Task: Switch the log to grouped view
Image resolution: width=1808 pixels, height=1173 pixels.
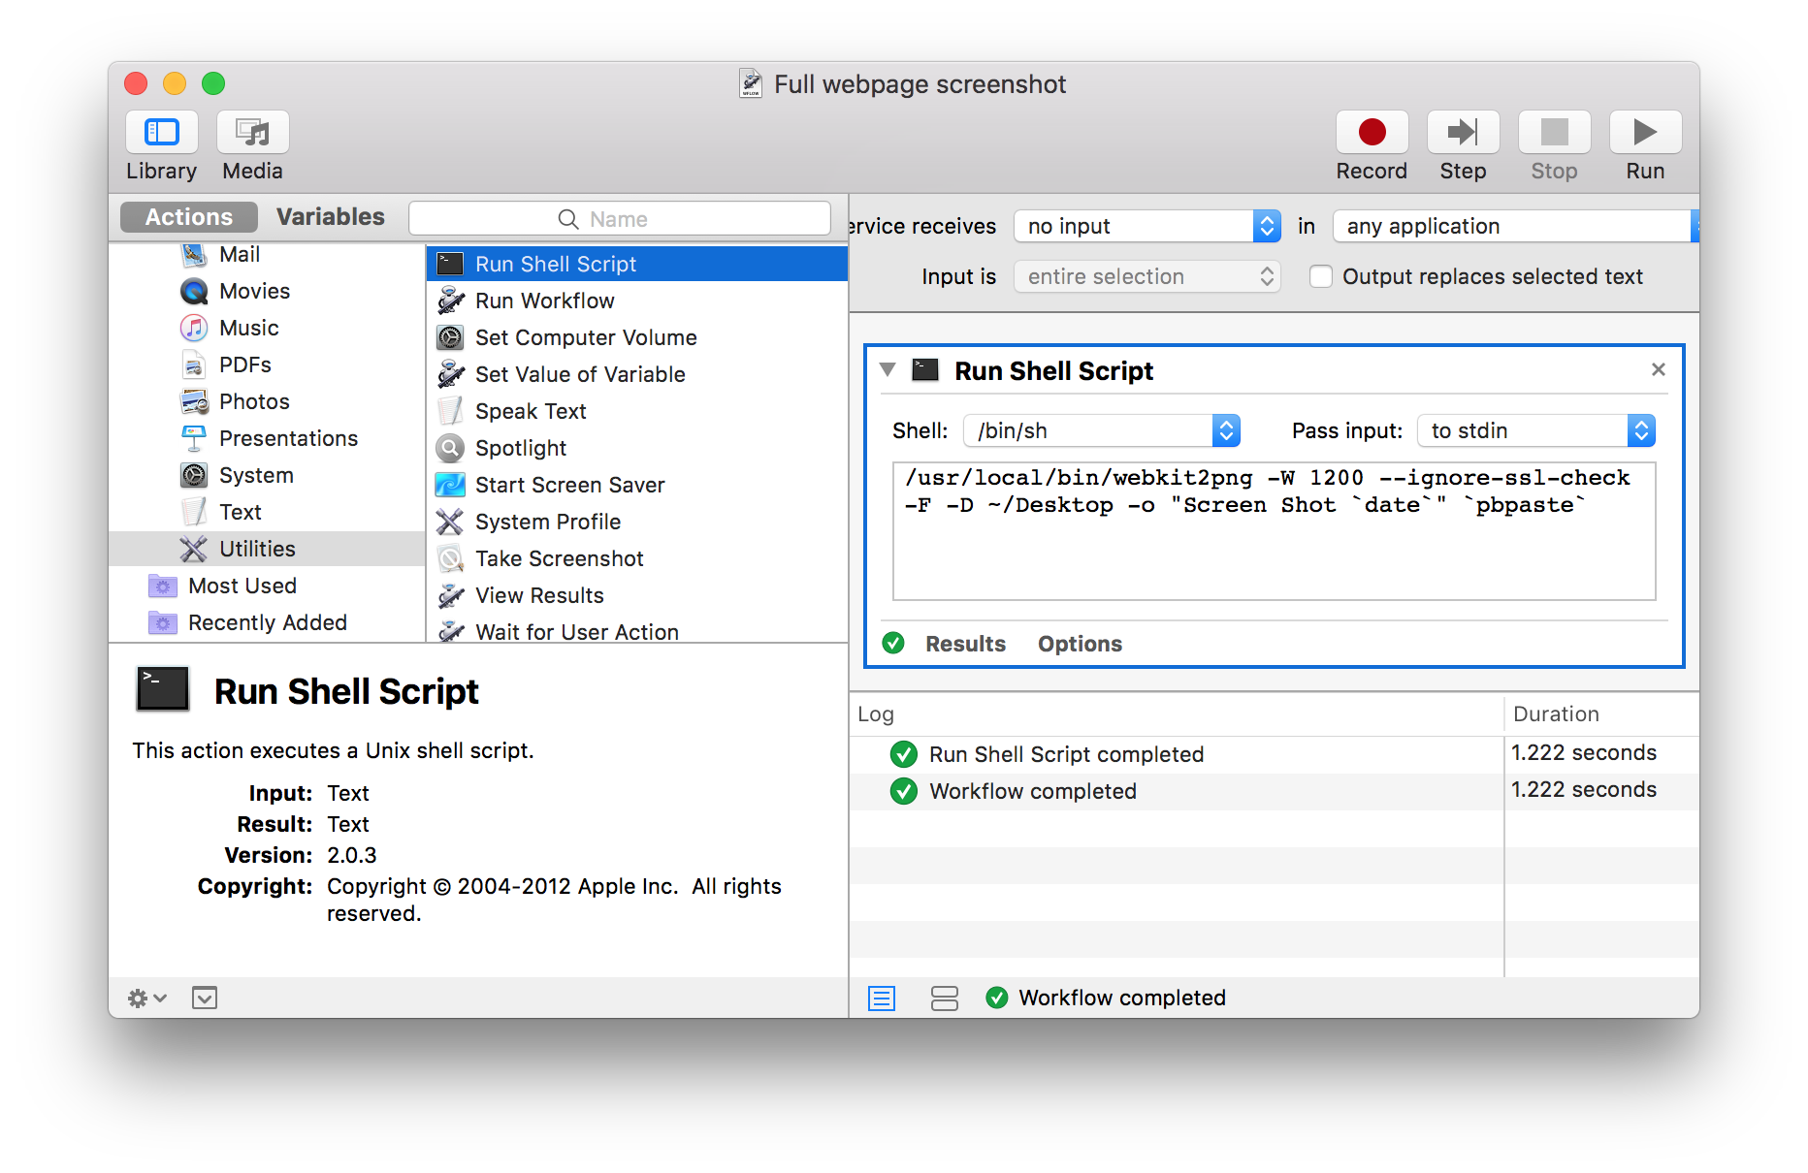Action: point(944,998)
